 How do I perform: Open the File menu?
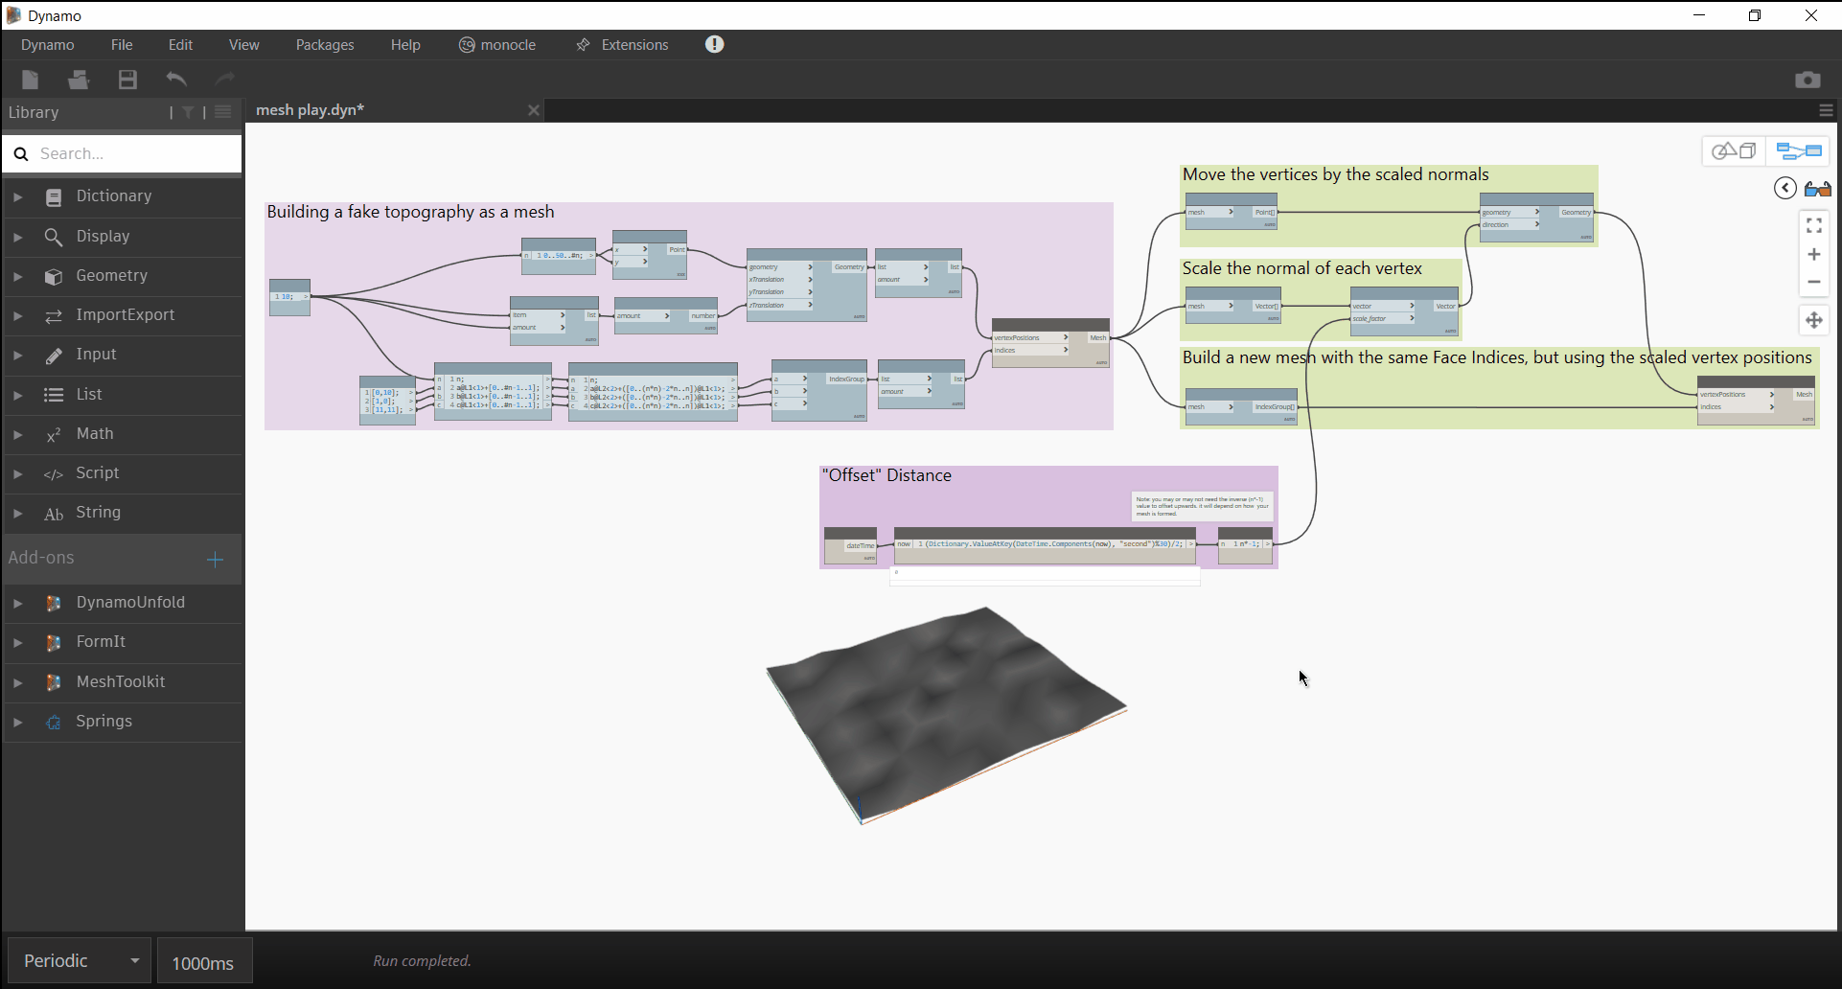[122, 45]
